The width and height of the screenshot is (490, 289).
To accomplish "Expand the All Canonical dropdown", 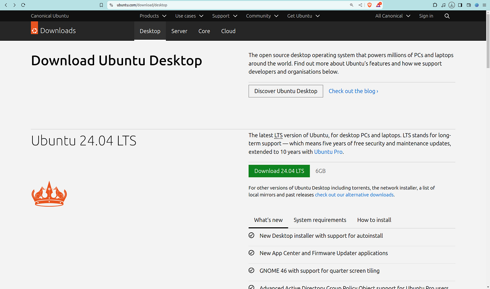I will click(x=393, y=16).
